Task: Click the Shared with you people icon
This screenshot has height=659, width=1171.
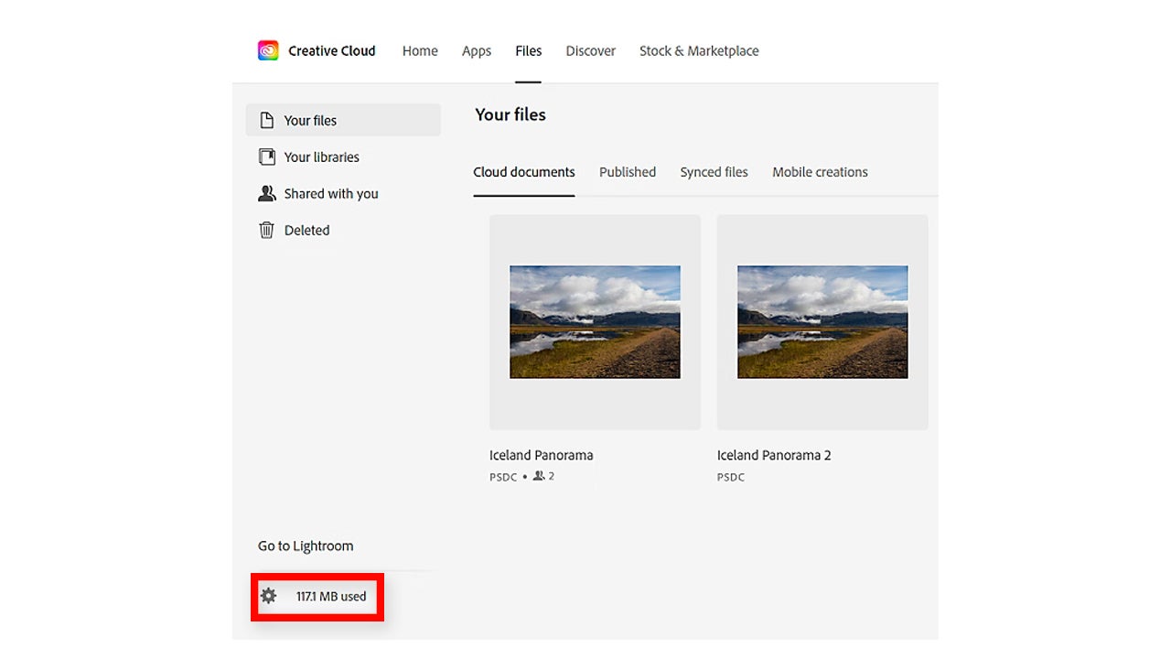Action: (x=267, y=194)
